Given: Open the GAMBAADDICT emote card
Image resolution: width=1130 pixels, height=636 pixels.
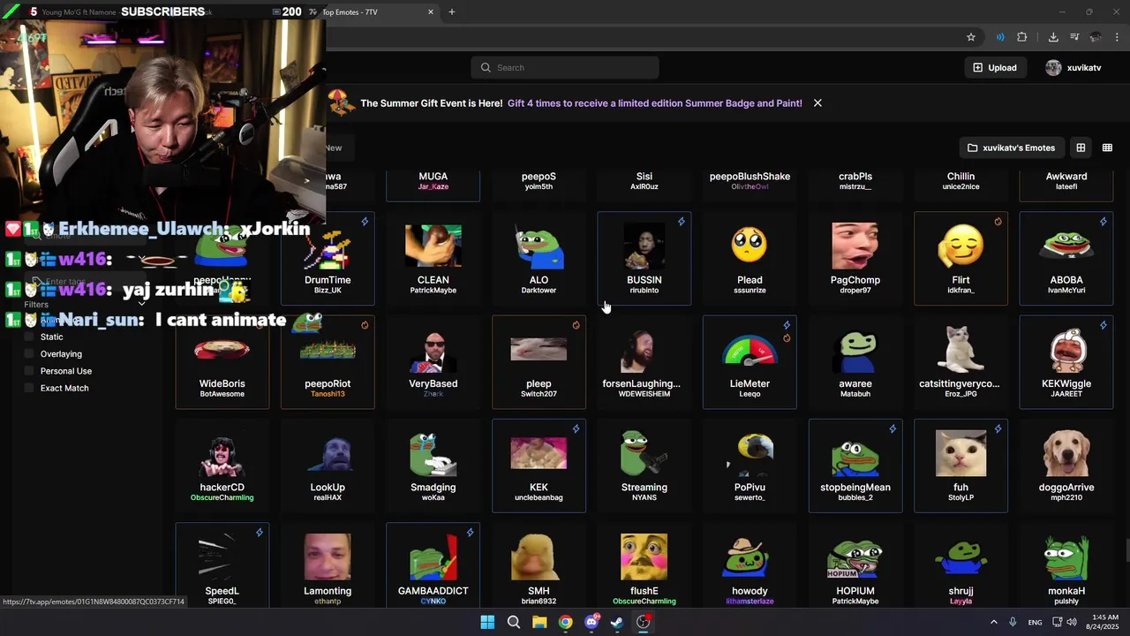Looking at the screenshot, I should coord(433,565).
